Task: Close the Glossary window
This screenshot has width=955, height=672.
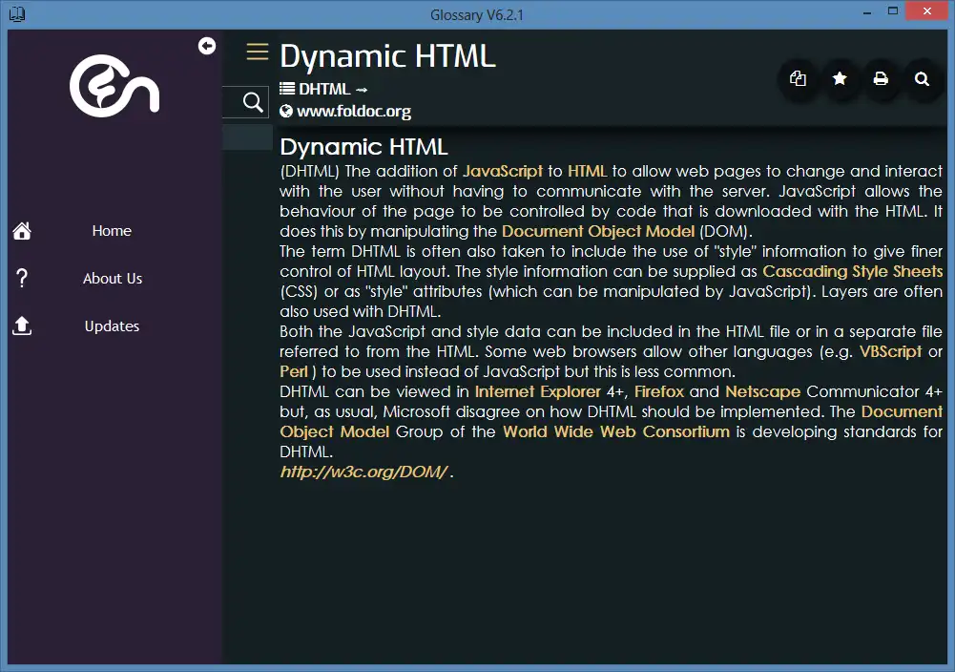Action: (927, 10)
